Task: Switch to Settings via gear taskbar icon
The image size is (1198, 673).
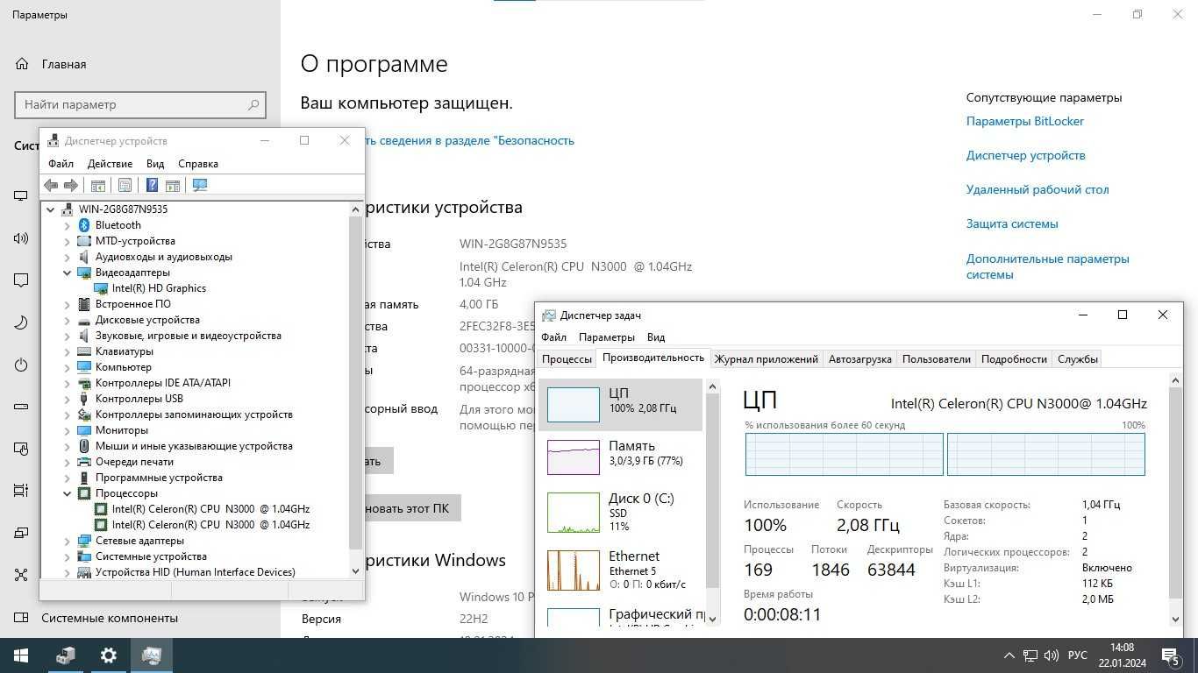Action: point(108,655)
